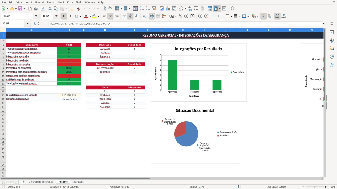Screen dimensions: 337x189
Task: Toggle Print Preview
Action: click(43, 9)
